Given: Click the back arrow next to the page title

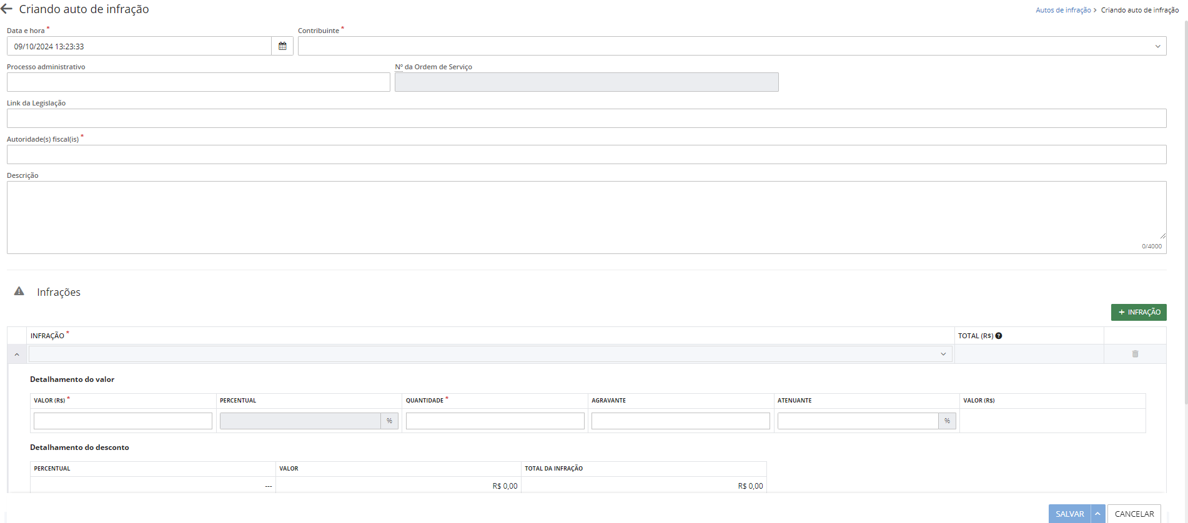Looking at the screenshot, I should coord(7,9).
